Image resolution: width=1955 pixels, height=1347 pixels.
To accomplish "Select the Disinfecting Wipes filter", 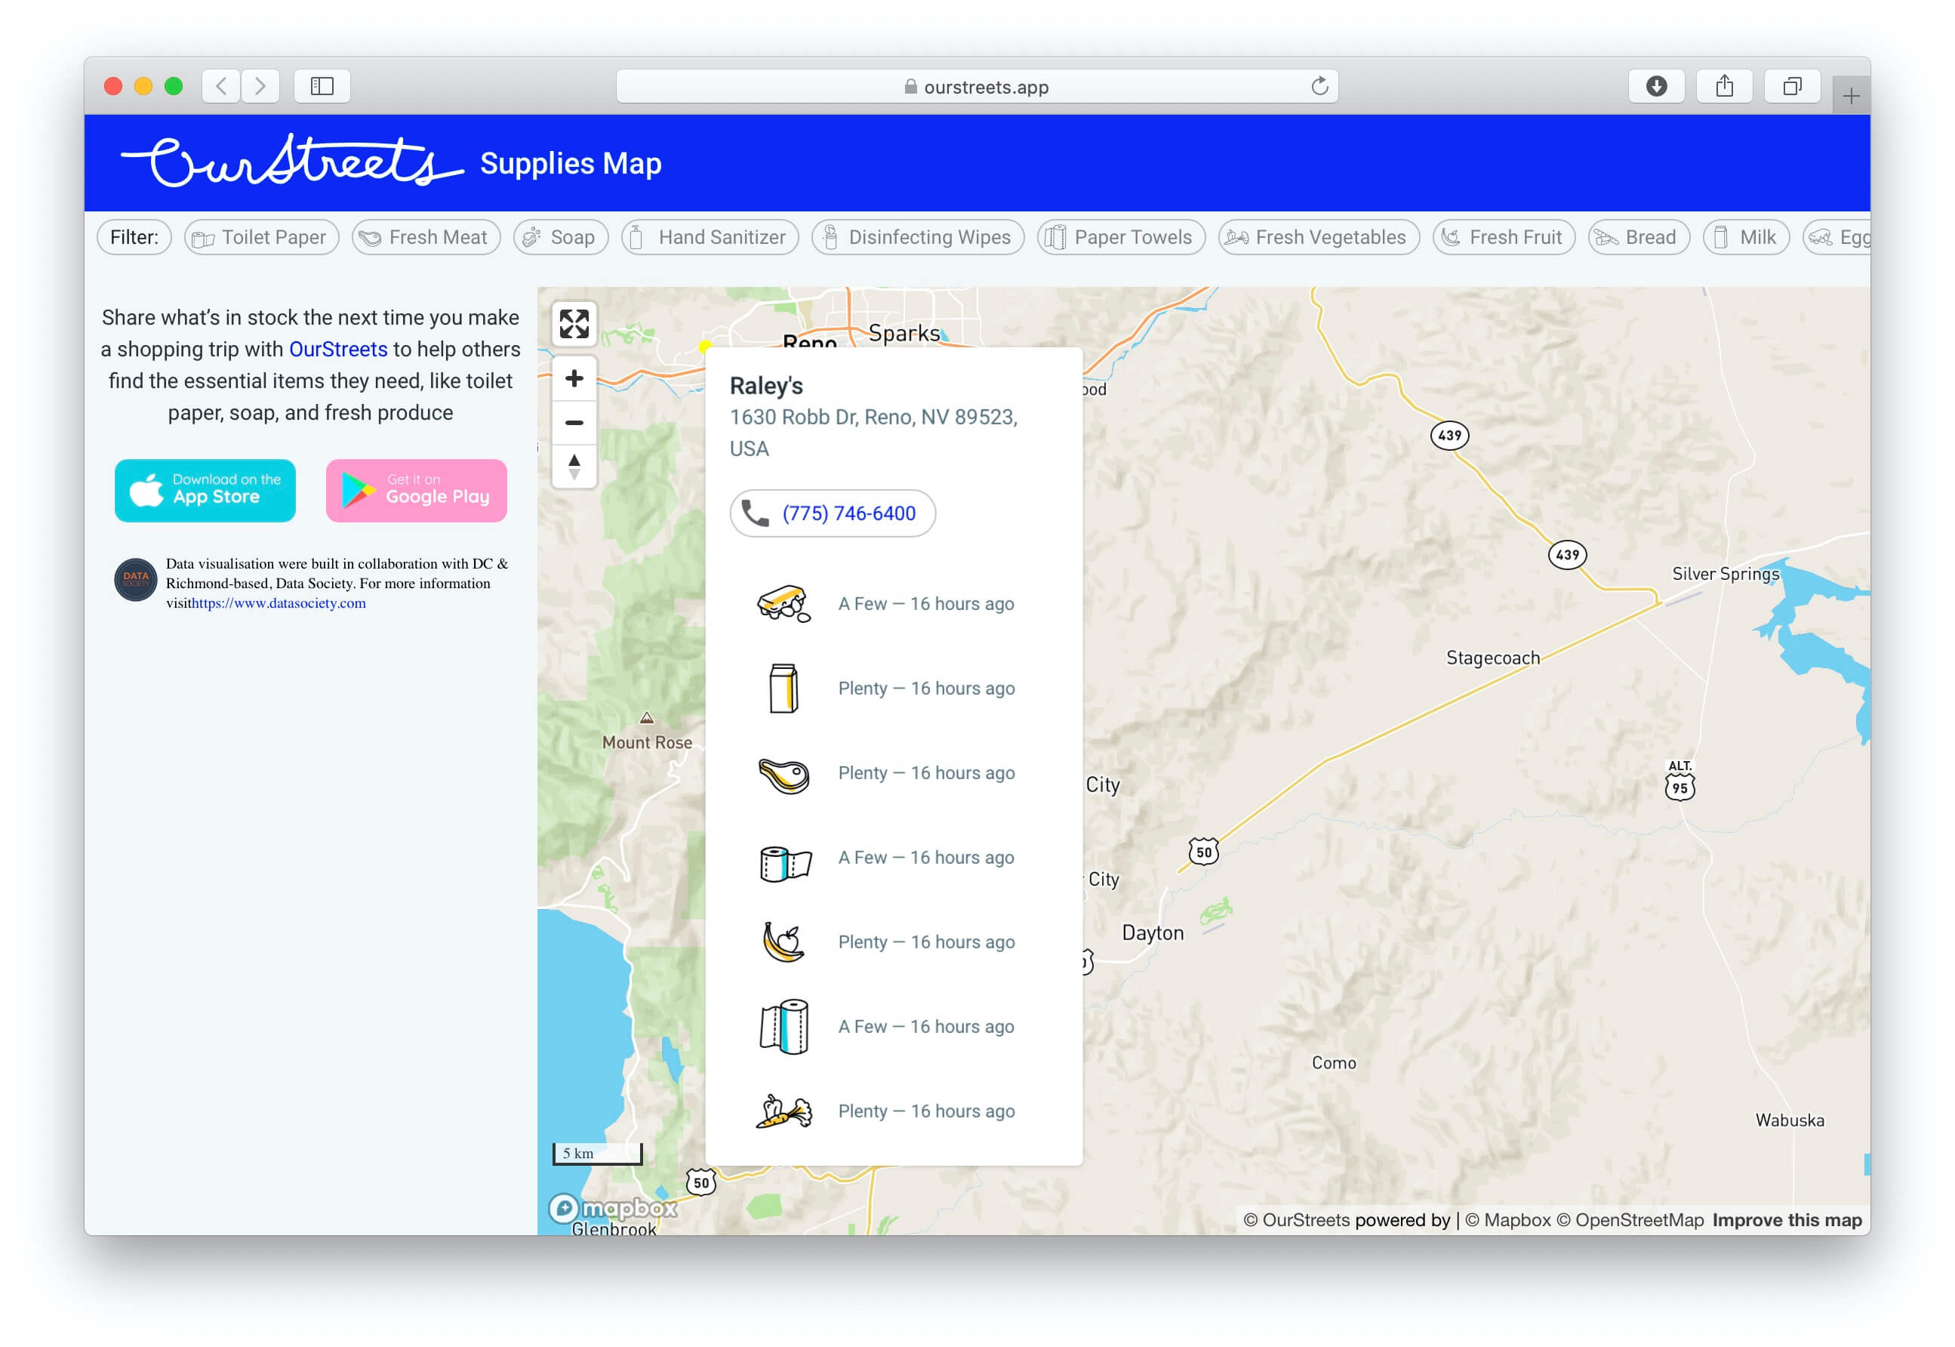I will 917,237.
